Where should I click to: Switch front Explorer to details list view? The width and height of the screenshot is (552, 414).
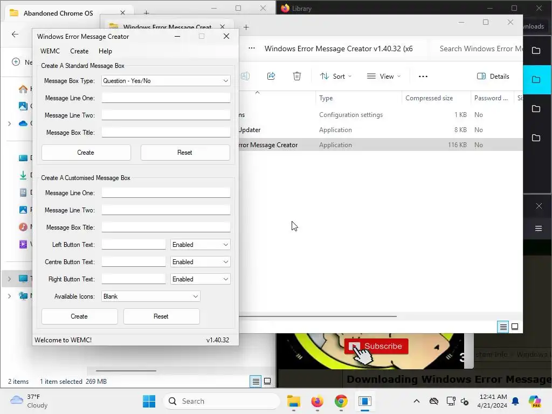[503, 327]
